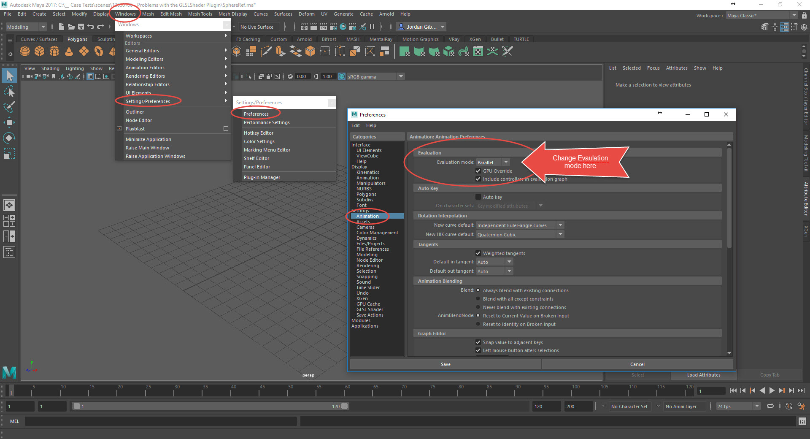The image size is (810, 439).
Task: Disable the Weighted tangents checkbox
Action: (x=478, y=253)
